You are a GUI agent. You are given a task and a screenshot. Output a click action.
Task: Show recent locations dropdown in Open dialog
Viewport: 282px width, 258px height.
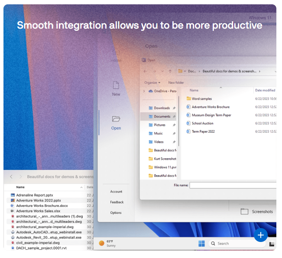pos(162,71)
